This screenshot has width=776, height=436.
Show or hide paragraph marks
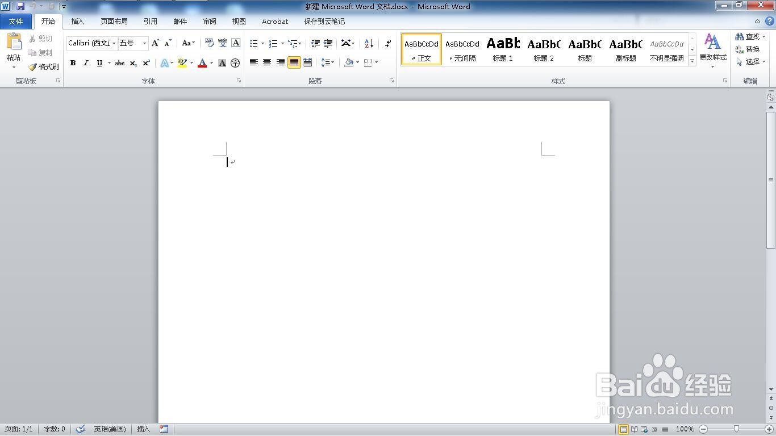click(x=388, y=43)
